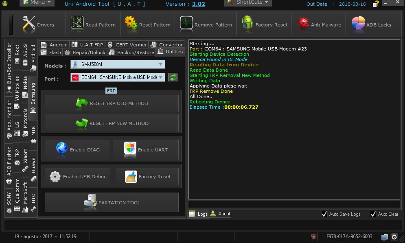Viewport: 405px width, 243px height.
Task: Click the round camera icon in status bar
Action: pos(394,237)
